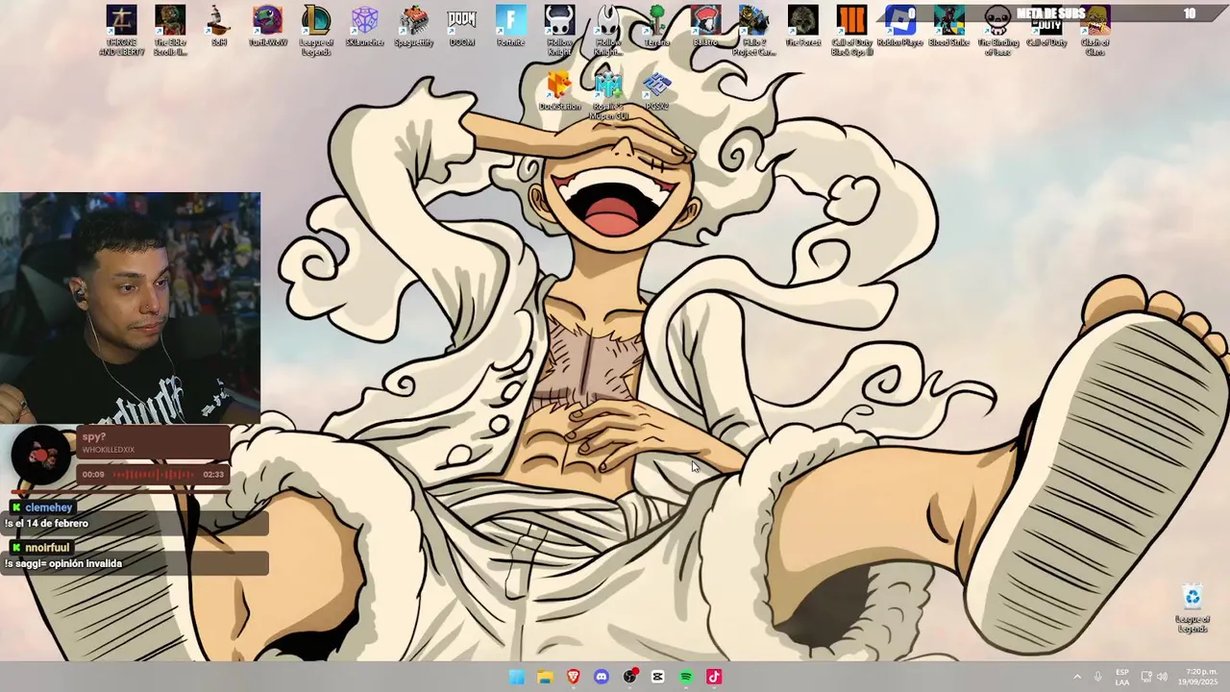Select The Binding of Isaac shortcut
Screen dimensions: 1230x692
point(997,30)
